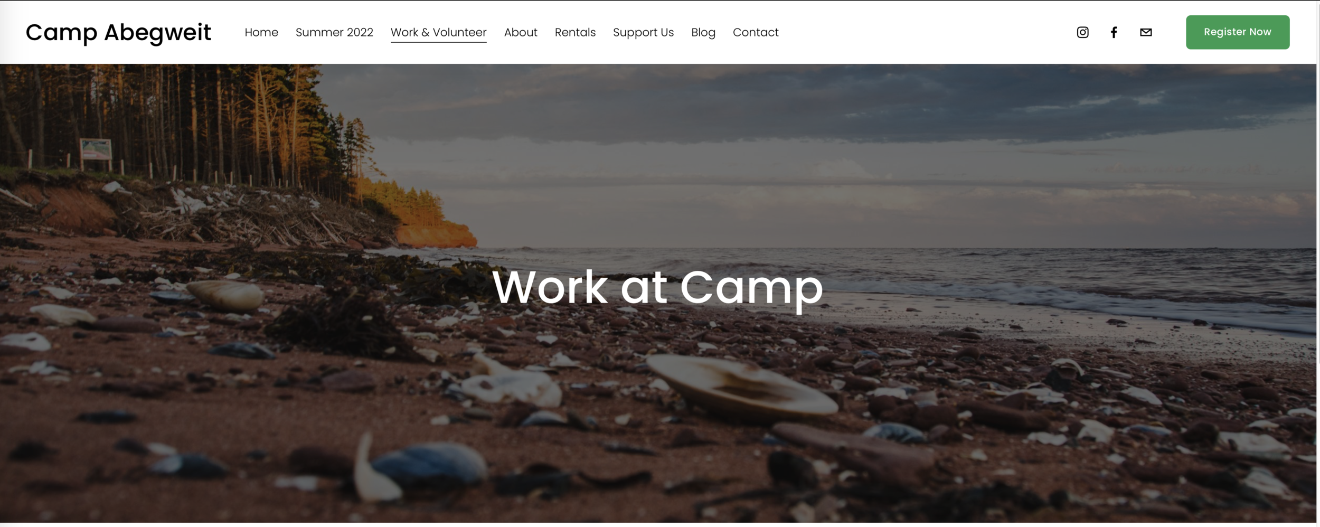1320x527 pixels.
Task: Click the green Register Now button
Action: (x=1238, y=32)
